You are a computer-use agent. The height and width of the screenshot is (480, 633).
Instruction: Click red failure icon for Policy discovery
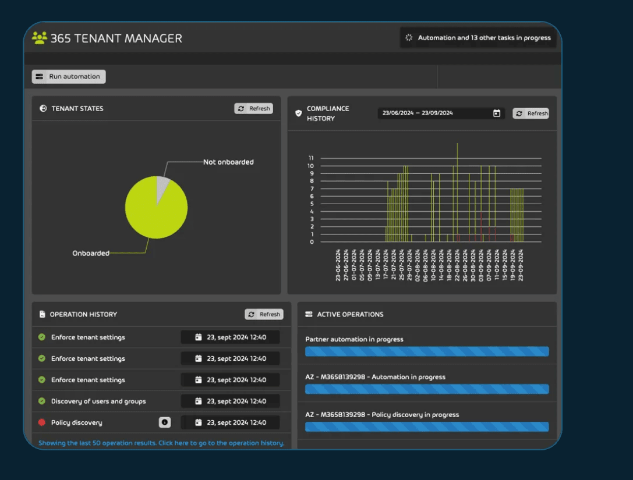coord(41,422)
